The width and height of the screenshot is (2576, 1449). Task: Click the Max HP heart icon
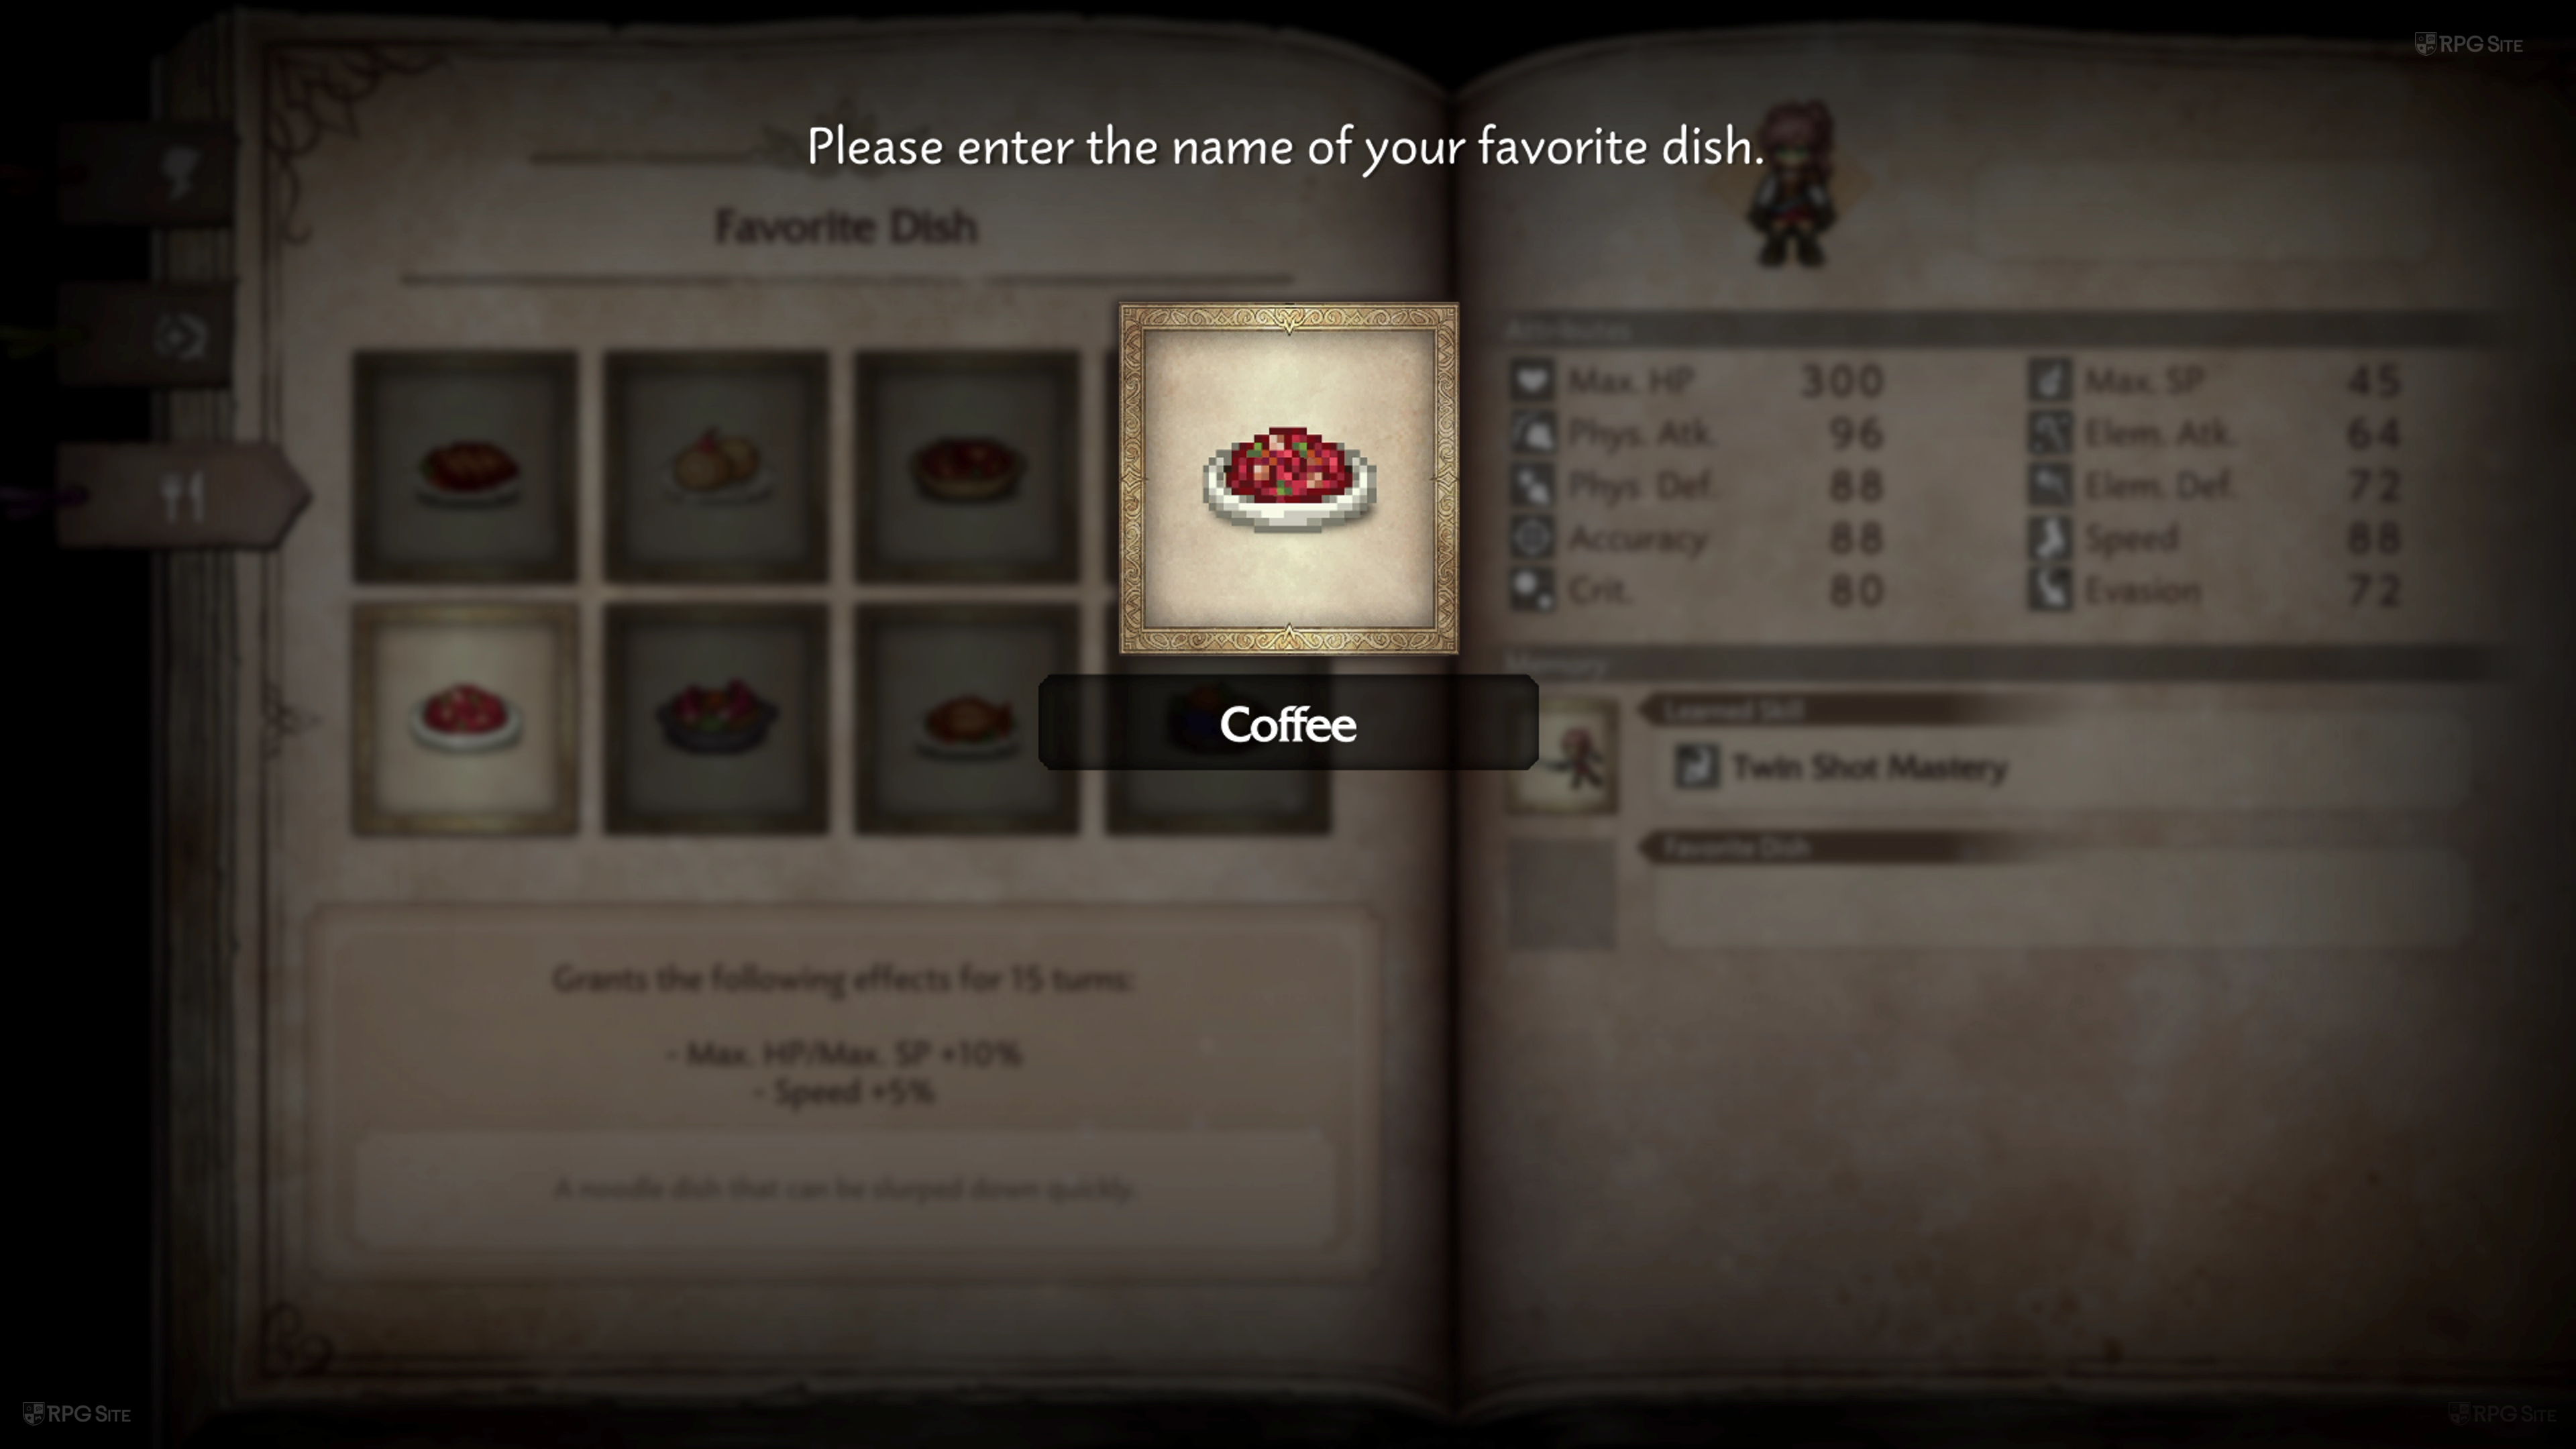[x=1532, y=380]
